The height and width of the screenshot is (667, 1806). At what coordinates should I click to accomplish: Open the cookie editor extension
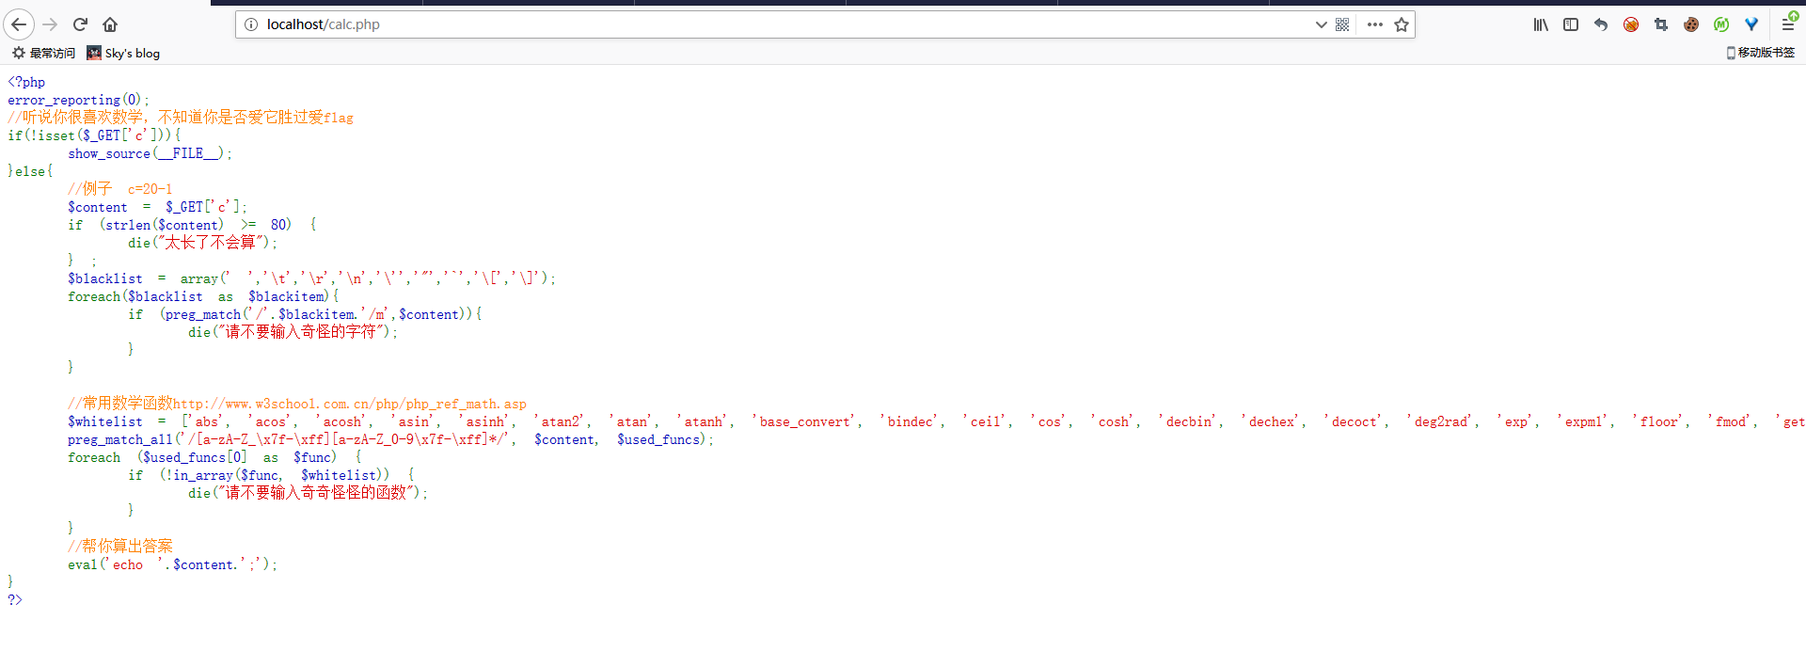click(x=1691, y=24)
